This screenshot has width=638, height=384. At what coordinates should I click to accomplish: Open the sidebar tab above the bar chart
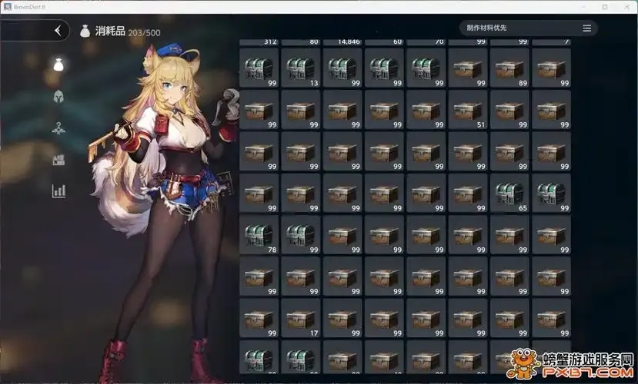tap(58, 160)
